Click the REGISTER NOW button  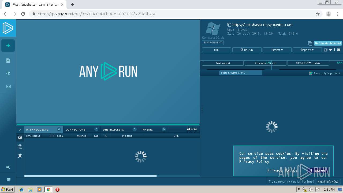tap(328, 181)
